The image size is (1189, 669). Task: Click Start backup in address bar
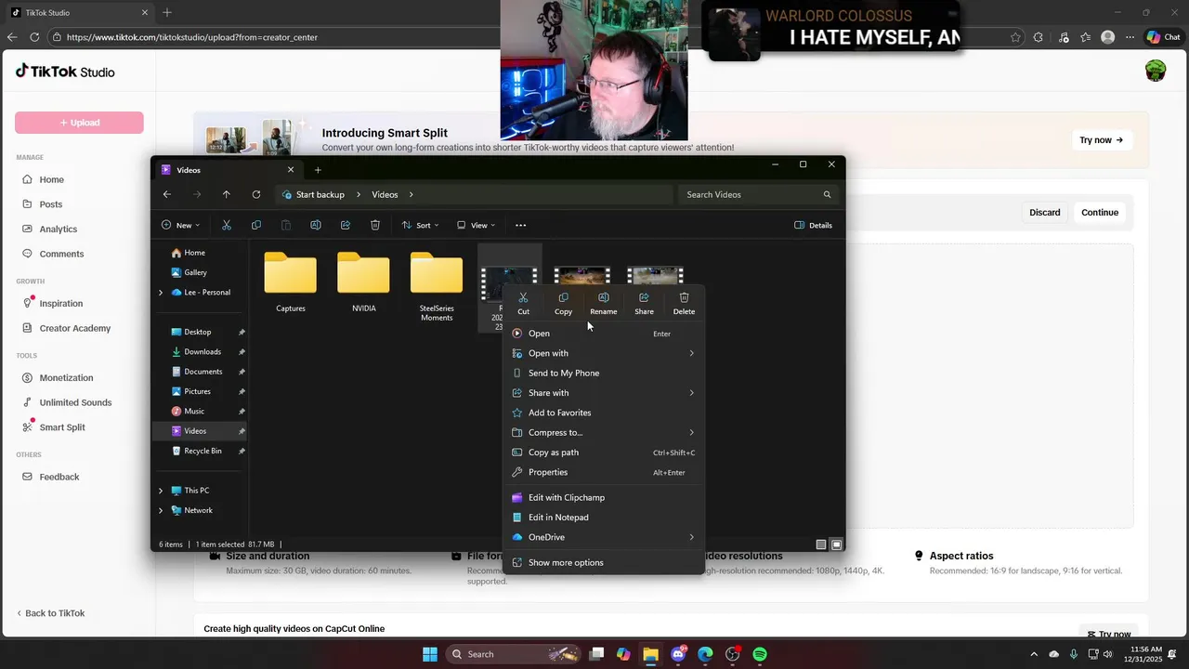point(320,194)
